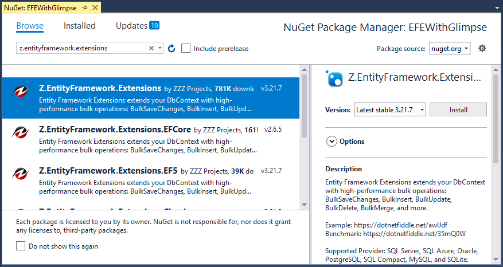The image size is (503, 267).
Task: Click v3.21.7 on the EF5 package row
Action: coord(271,171)
